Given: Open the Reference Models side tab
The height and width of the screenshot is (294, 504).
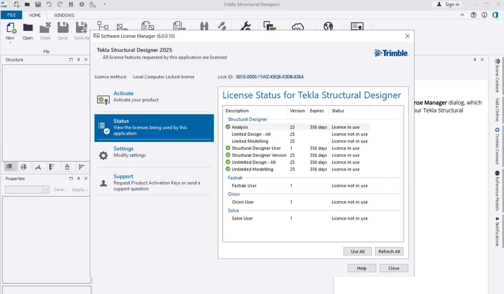Looking at the screenshot, I should [x=497, y=191].
